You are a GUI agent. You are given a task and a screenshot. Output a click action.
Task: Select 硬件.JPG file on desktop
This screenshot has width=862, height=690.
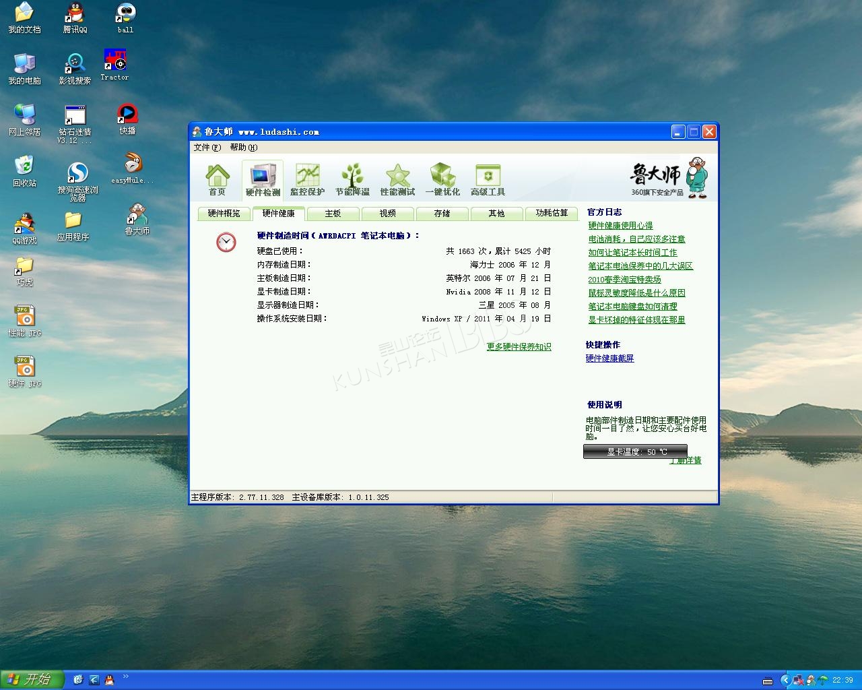(25, 371)
